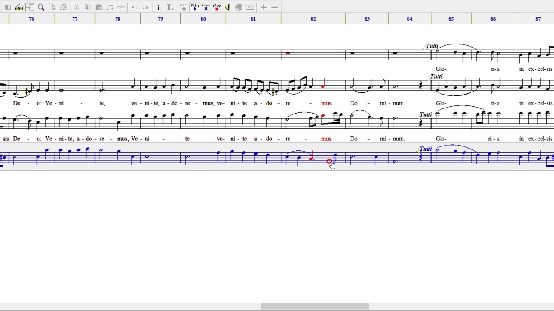
Task: Click the undo arrow
Action: pos(135,7)
